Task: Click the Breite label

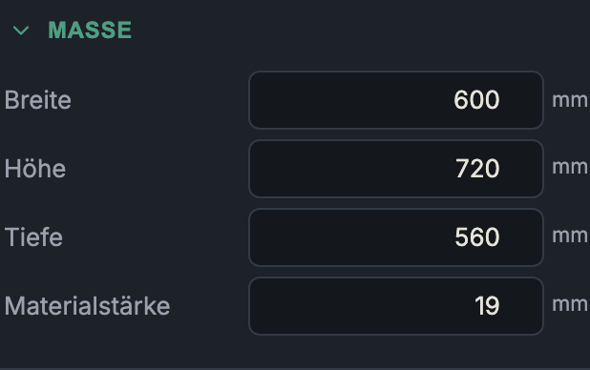Action: click(37, 100)
